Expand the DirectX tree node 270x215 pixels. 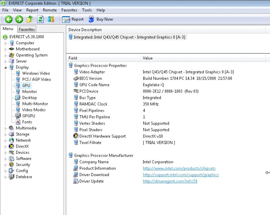5,147
